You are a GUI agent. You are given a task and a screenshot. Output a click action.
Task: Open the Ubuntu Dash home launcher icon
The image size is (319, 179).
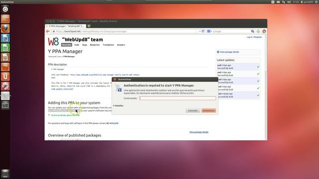click(x=5, y=9)
